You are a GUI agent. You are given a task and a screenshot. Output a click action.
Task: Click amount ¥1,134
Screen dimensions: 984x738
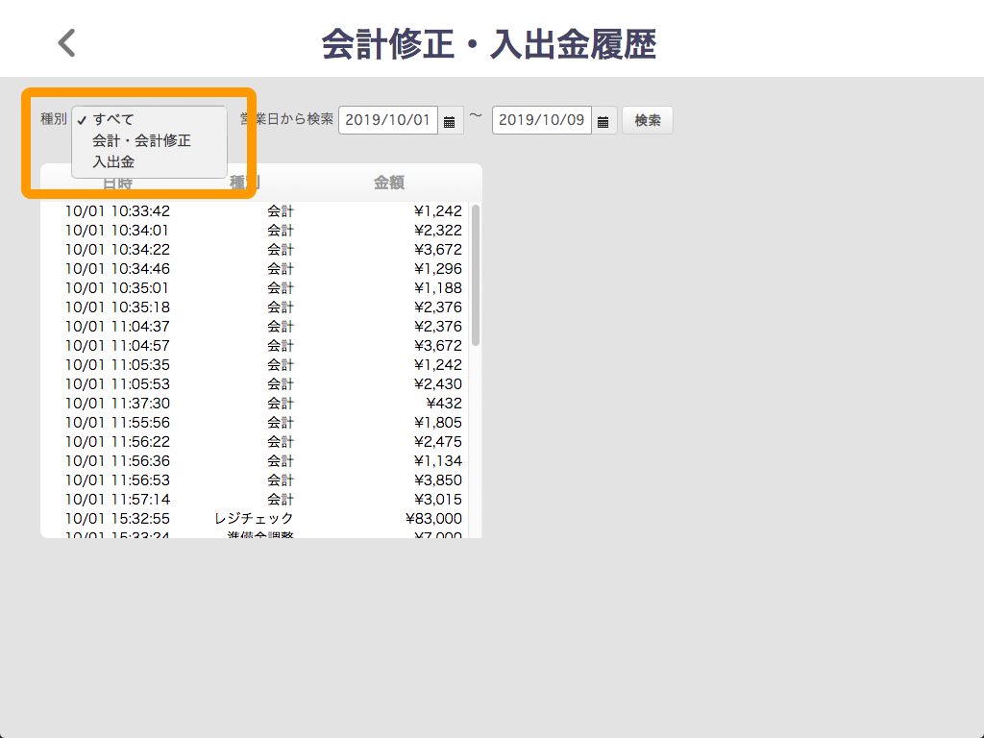pos(438,461)
